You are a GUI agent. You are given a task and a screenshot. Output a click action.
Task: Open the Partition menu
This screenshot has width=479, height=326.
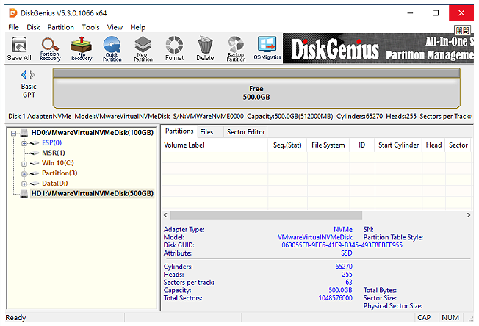pyautogui.click(x=61, y=27)
